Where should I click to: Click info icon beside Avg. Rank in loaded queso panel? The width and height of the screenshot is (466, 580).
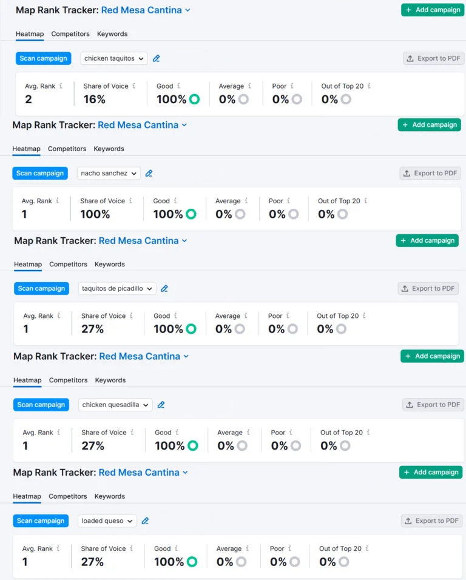(58, 548)
